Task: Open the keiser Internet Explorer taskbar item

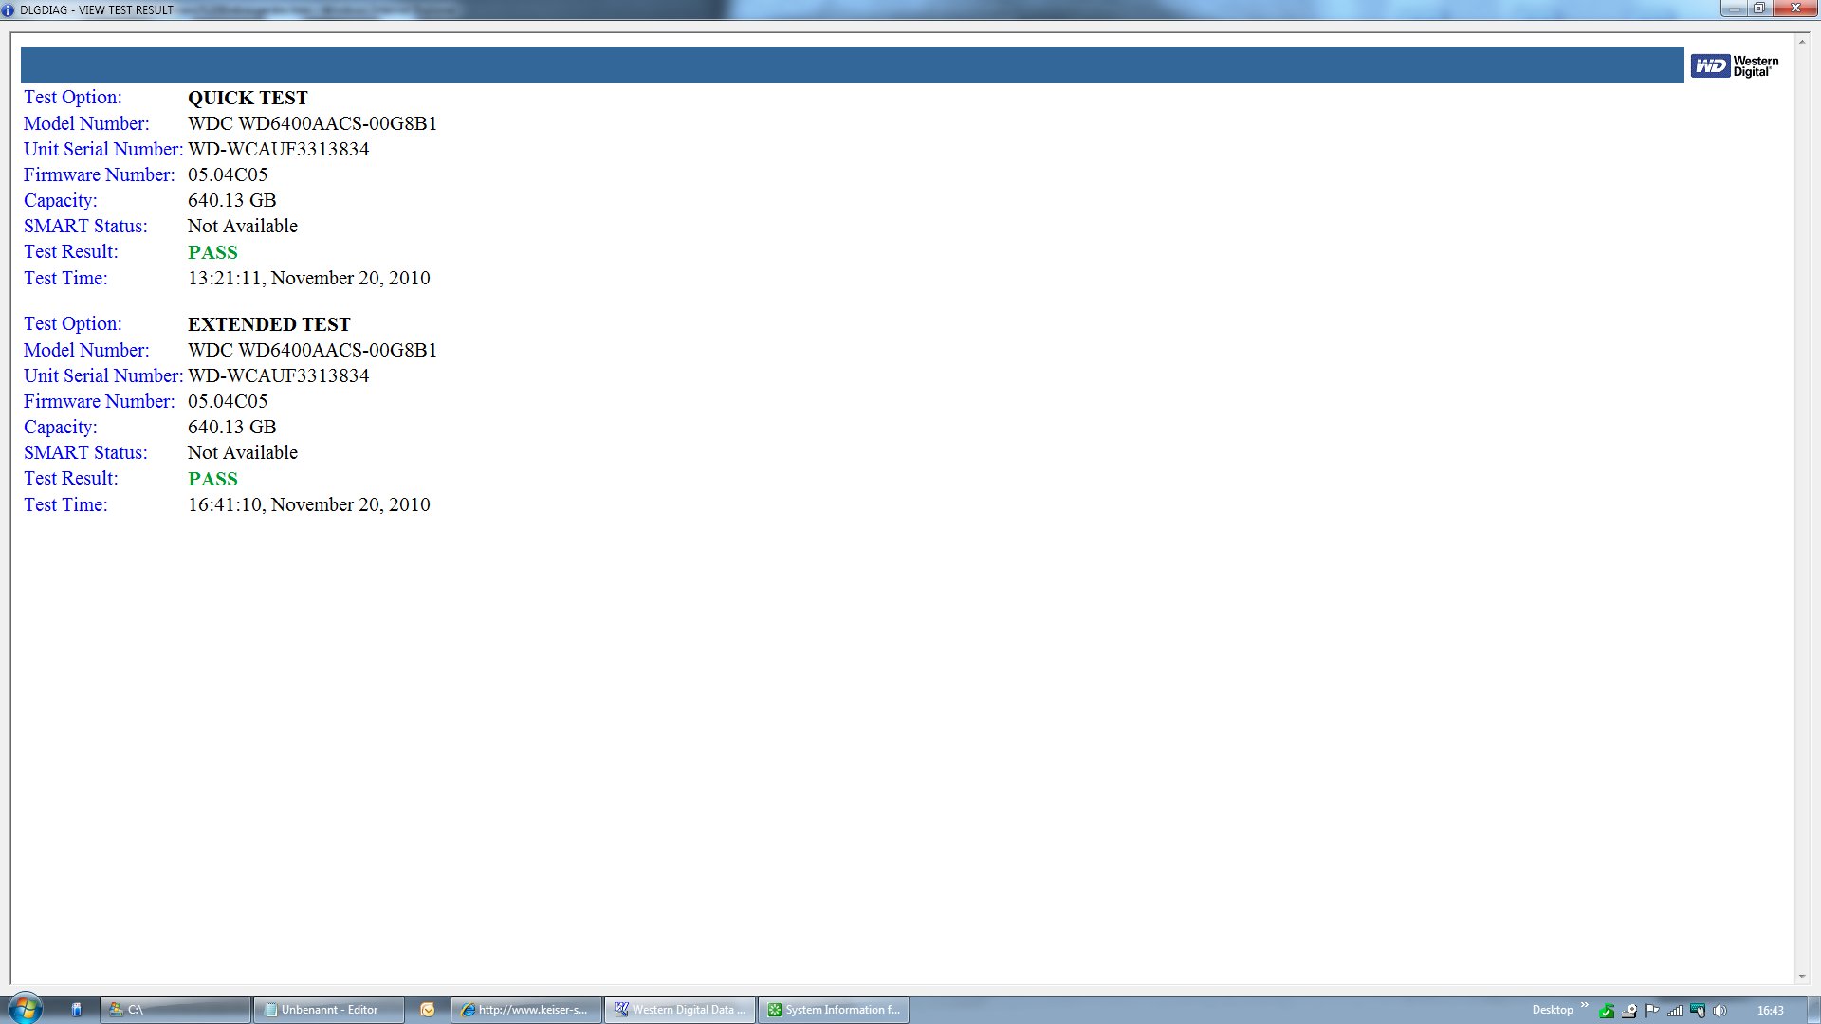Action: (x=526, y=1010)
